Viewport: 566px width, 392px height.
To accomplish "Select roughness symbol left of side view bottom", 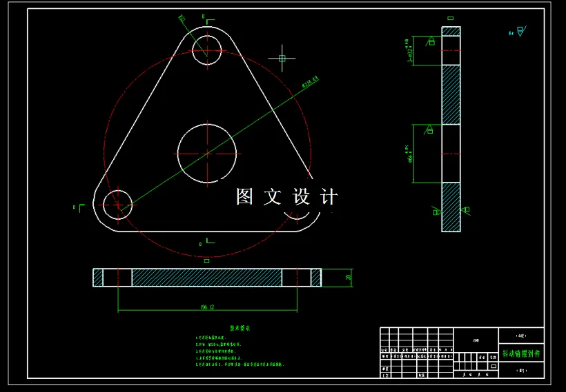I will pyautogui.click(x=437, y=211).
